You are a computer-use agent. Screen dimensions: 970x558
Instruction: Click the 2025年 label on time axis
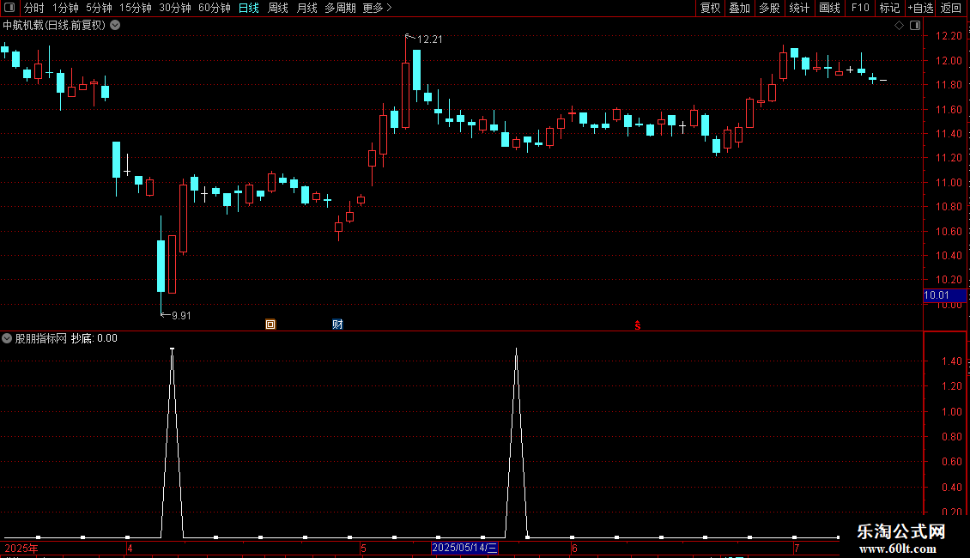(21, 548)
